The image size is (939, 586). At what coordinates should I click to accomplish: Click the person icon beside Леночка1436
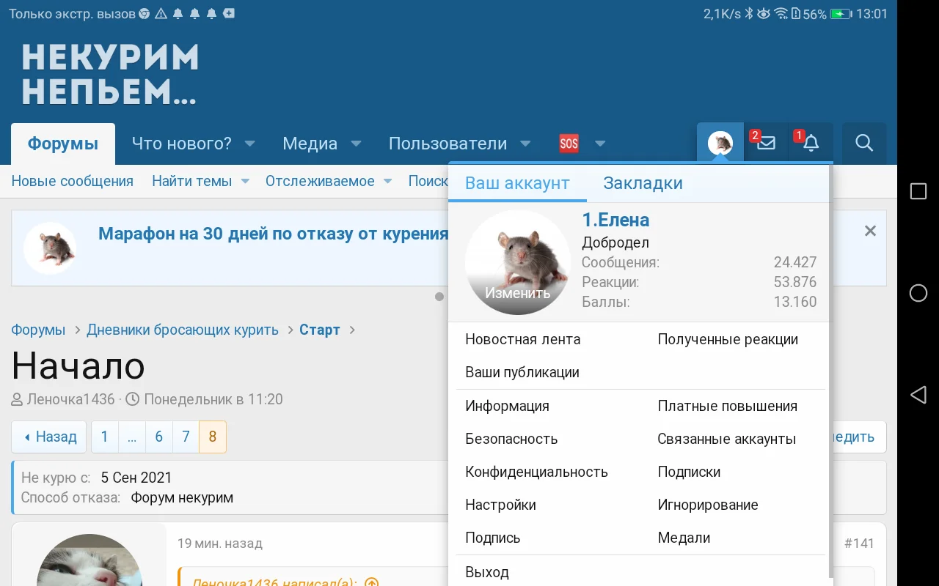coord(15,398)
